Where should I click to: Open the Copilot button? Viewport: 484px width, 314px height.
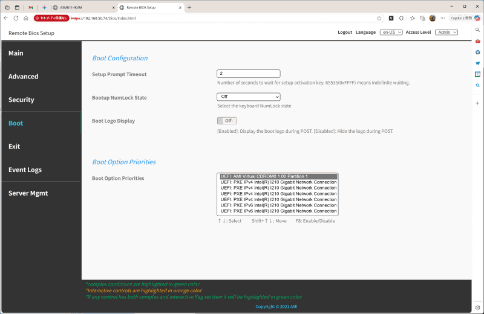pos(465,18)
